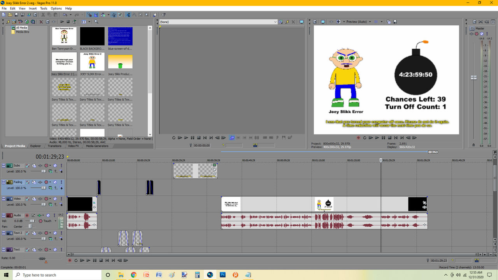The image size is (498, 280).
Task: Click the Save project icon in the toolbar
Action: (x=16, y=15)
